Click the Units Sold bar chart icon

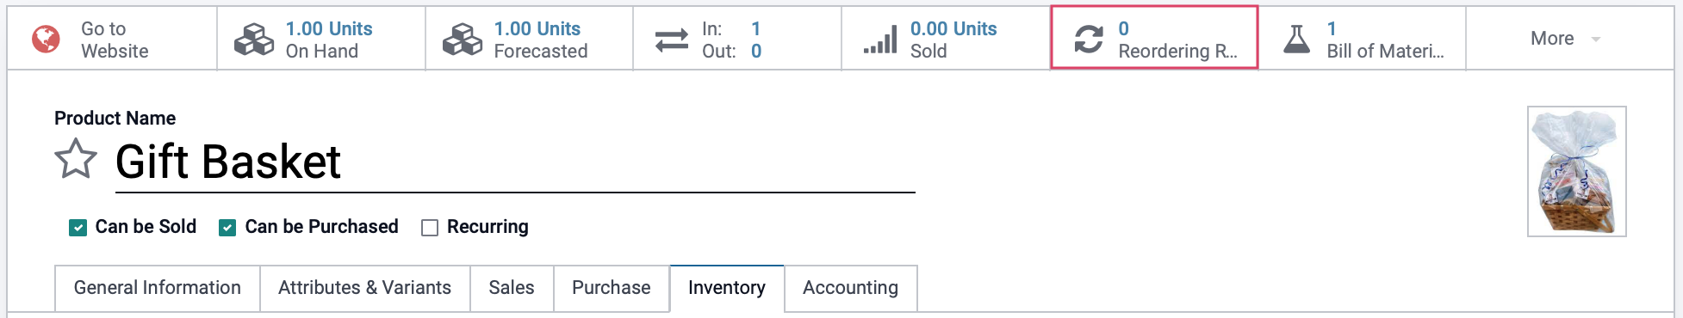880,40
